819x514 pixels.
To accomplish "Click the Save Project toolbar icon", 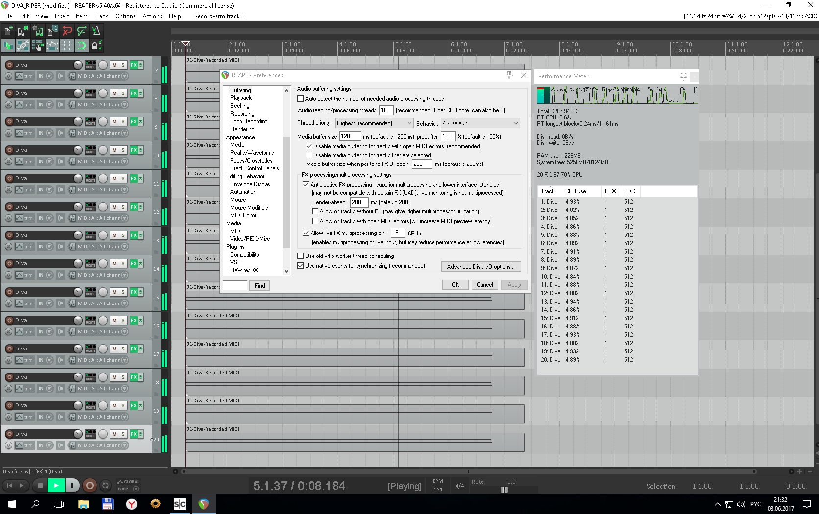I will pyautogui.click(x=38, y=31).
